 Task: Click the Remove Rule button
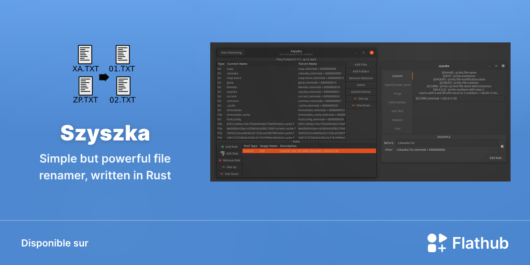pyautogui.click(x=229, y=160)
